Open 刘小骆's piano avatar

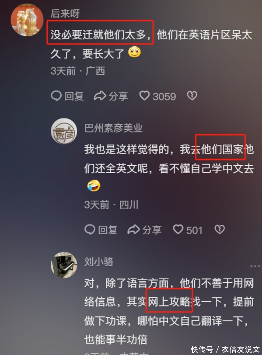tap(64, 264)
